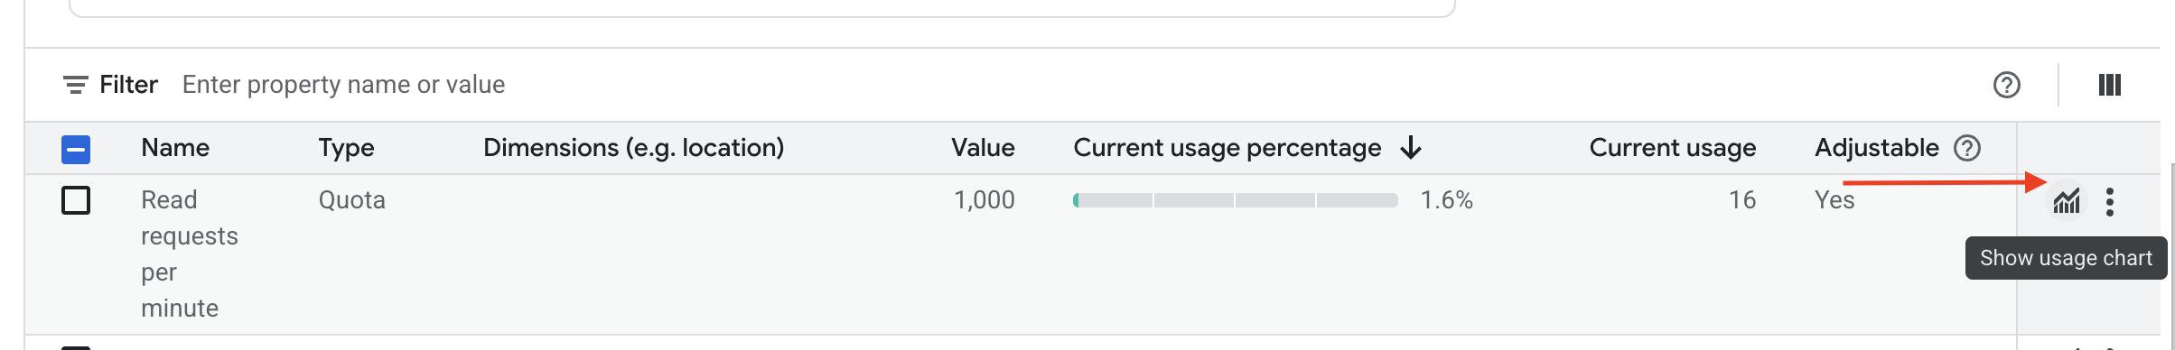Click Current usage percentage column header
The height and width of the screenshot is (350, 2175).
(x=1227, y=148)
